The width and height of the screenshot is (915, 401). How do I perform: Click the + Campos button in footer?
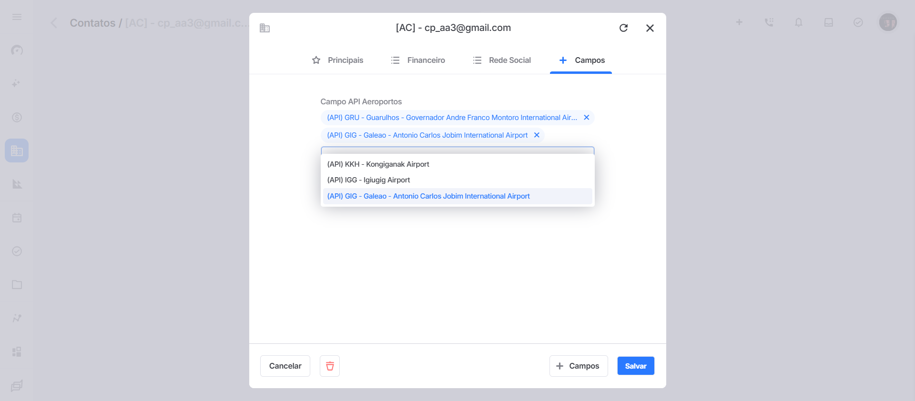579,366
